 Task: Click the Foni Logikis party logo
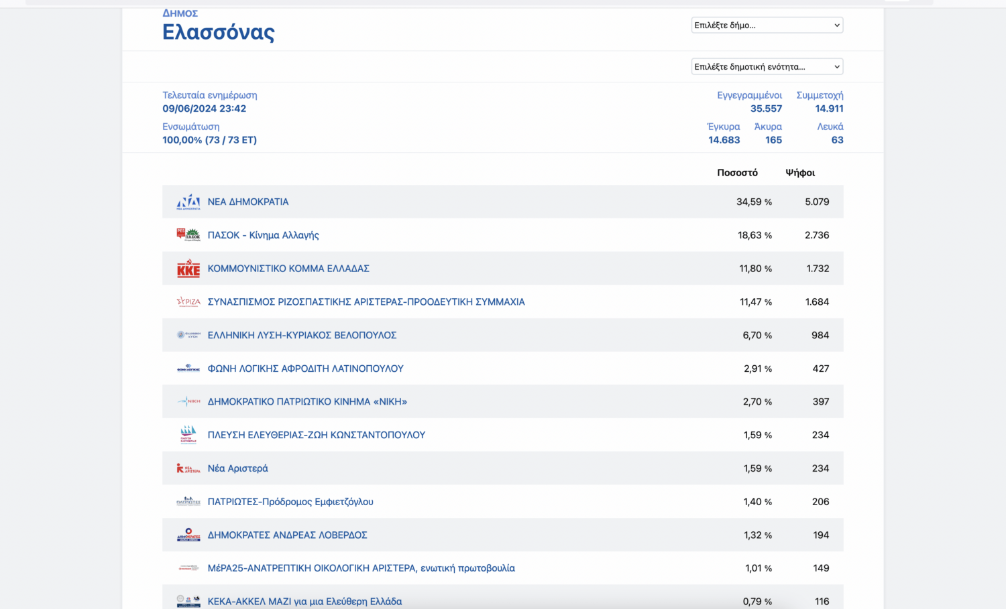point(188,368)
